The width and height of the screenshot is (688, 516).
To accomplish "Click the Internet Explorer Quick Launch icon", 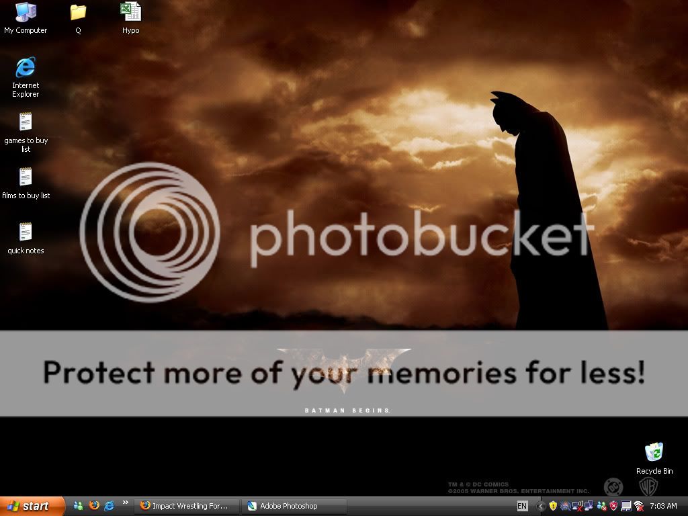I will [109, 506].
